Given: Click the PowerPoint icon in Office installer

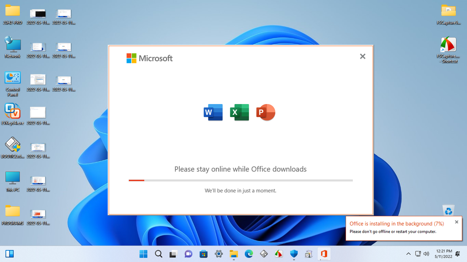Looking at the screenshot, I should 266,112.
